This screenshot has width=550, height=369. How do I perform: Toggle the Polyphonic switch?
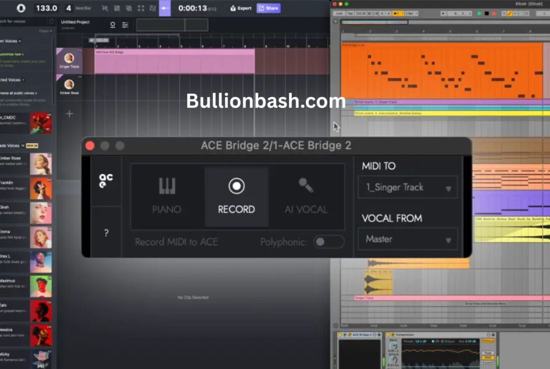point(328,242)
